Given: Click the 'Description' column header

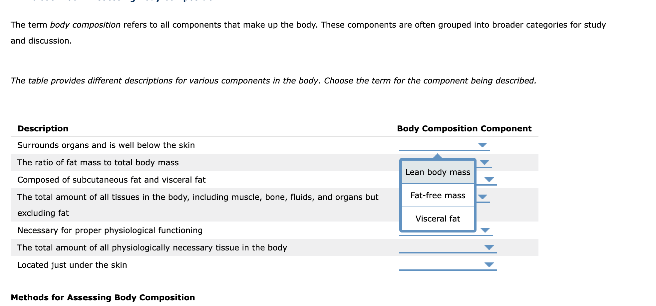Looking at the screenshot, I should tap(43, 128).
